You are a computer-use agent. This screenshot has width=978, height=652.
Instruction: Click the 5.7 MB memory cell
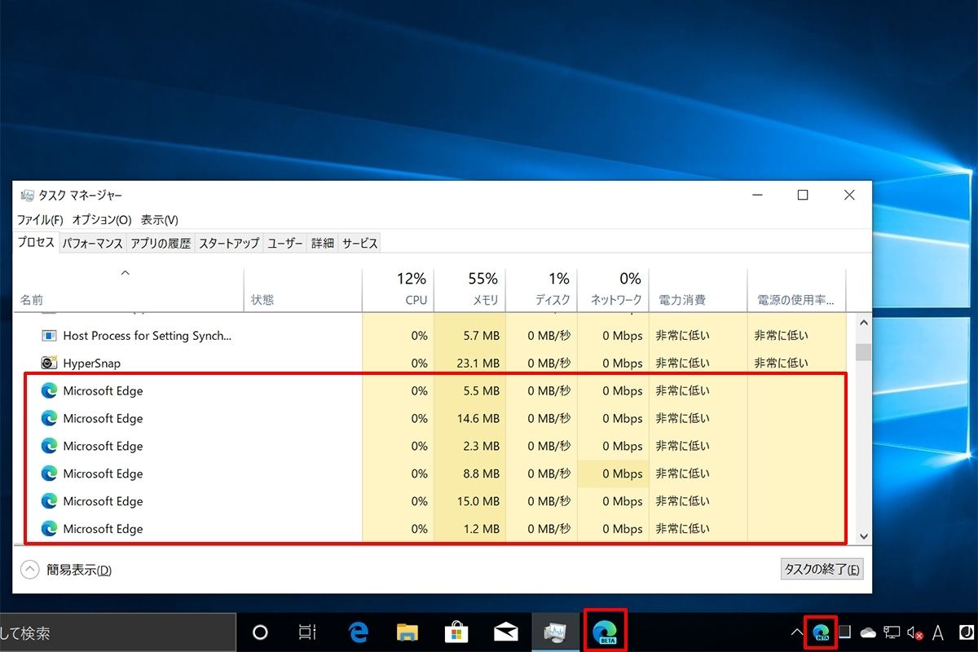tap(470, 336)
